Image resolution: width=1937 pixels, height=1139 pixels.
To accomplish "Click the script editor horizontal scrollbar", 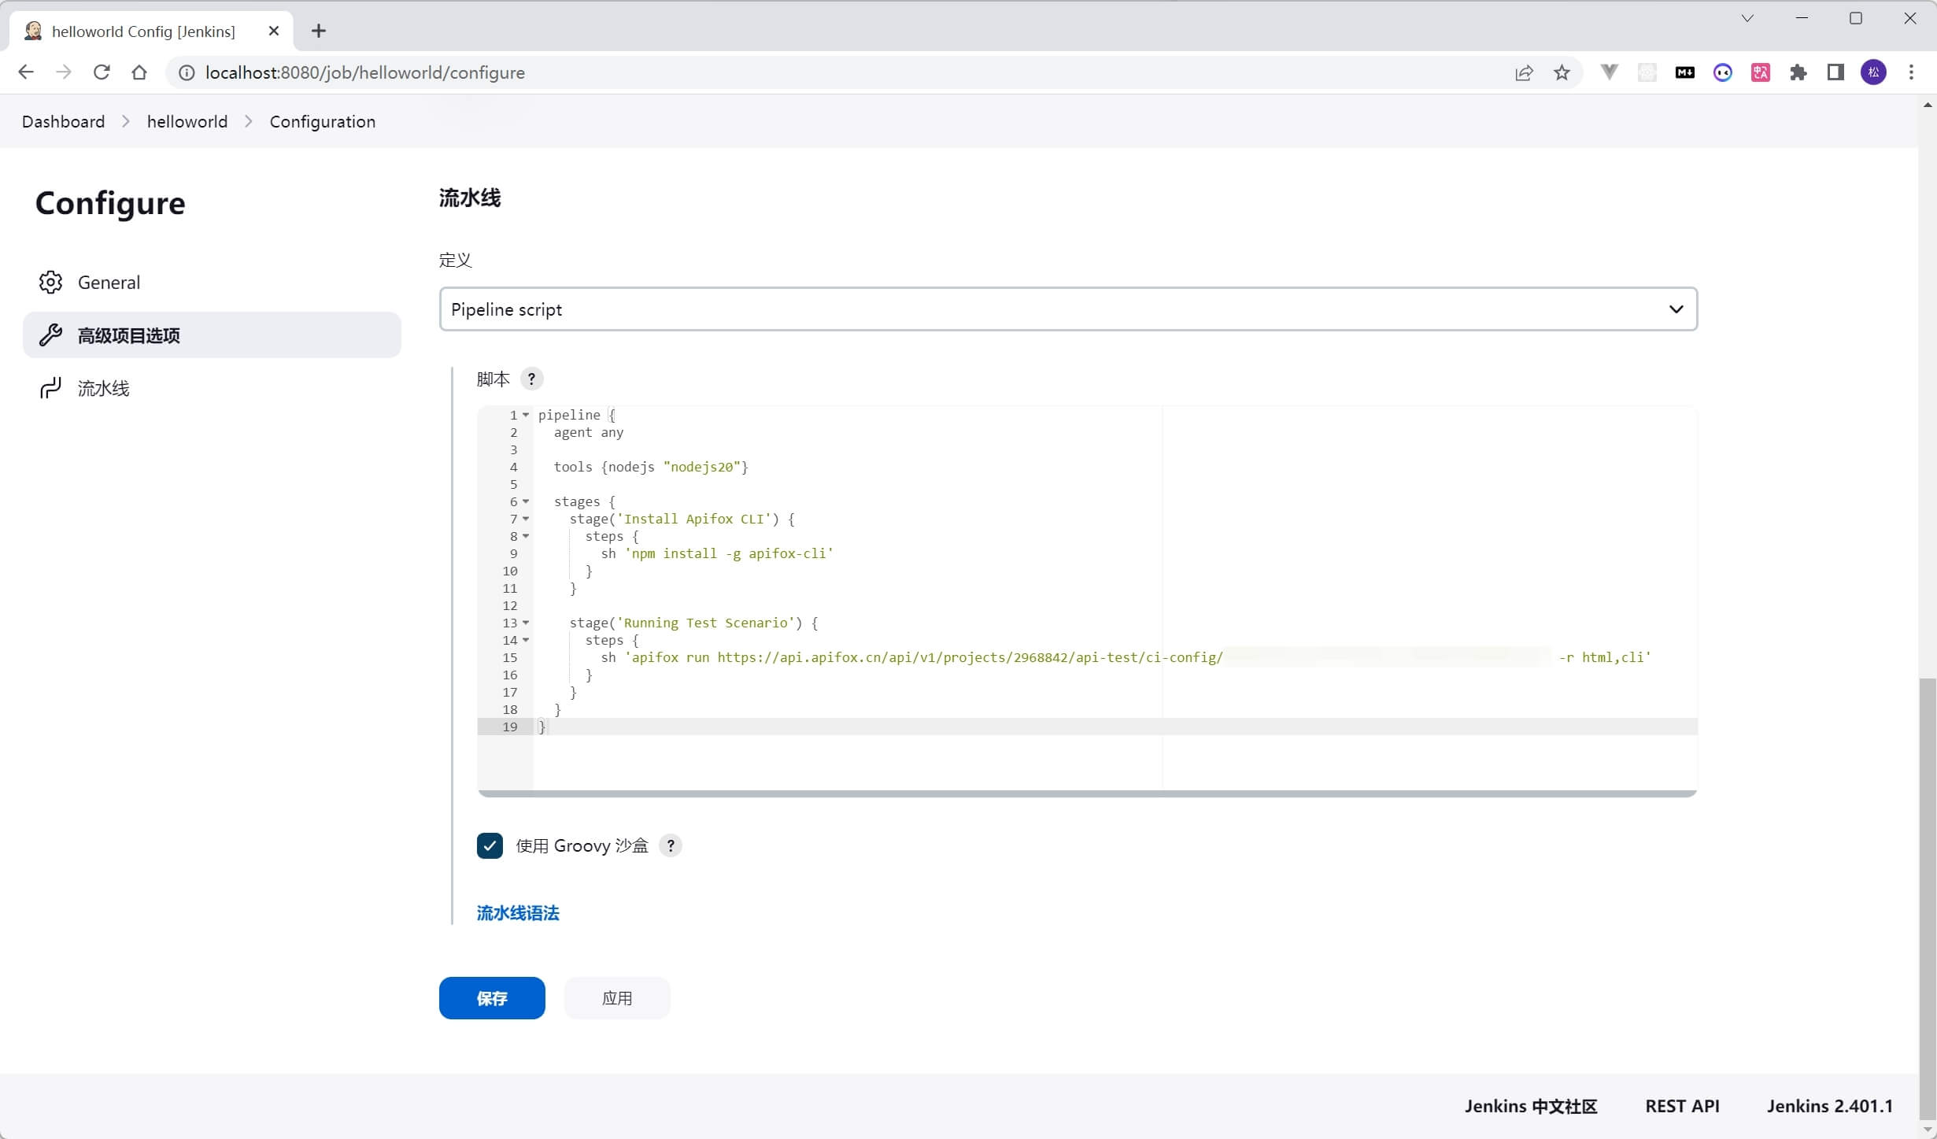I will pyautogui.click(x=1086, y=793).
